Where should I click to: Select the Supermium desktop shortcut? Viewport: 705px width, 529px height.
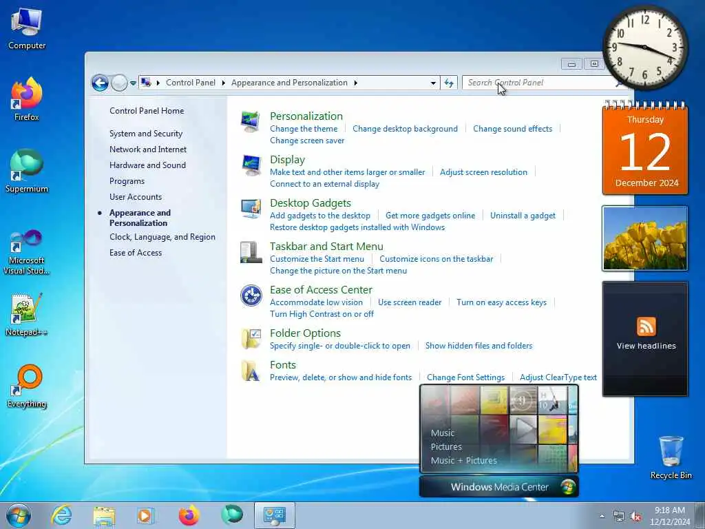27,172
